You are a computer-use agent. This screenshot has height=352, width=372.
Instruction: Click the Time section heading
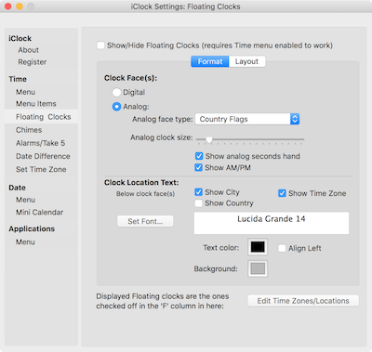pos(18,79)
